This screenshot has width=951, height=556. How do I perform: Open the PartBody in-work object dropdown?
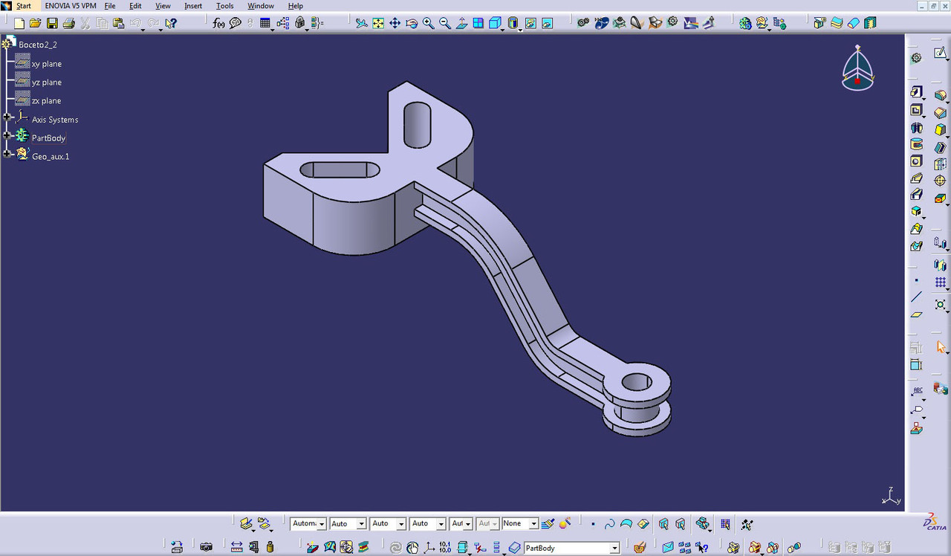[x=614, y=549]
